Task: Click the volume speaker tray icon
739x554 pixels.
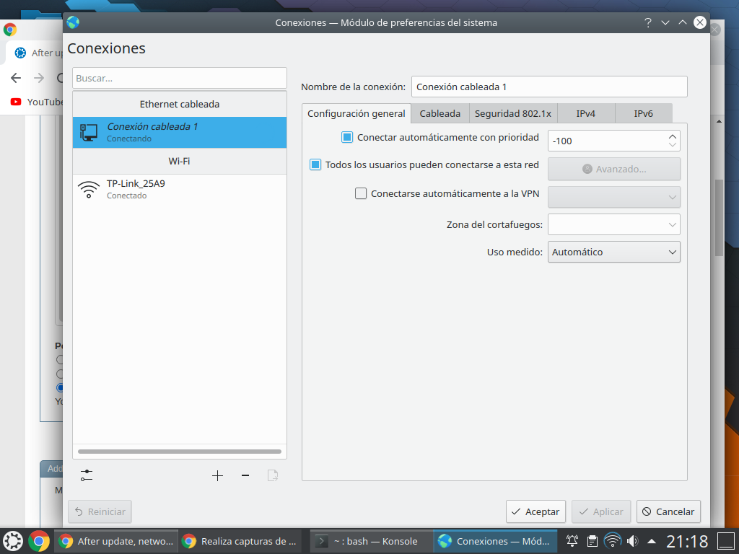Action: click(633, 540)
